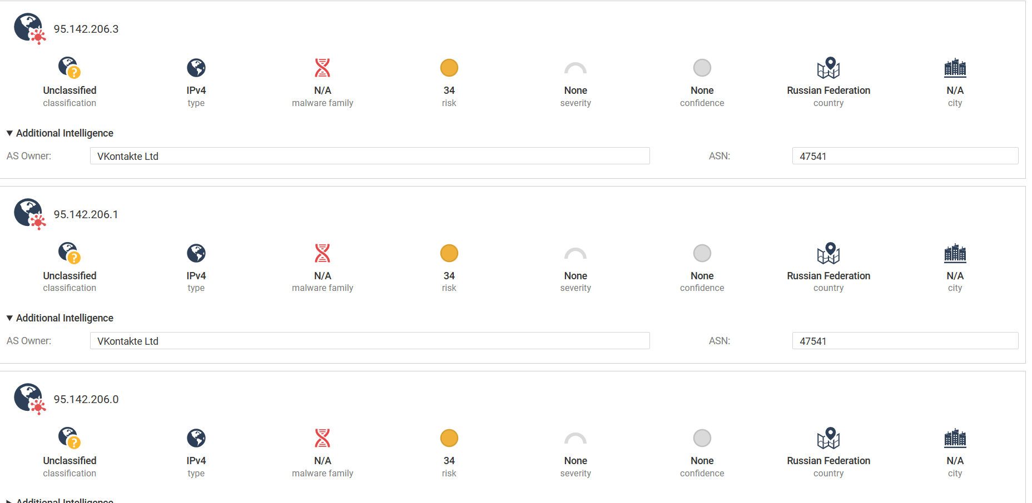Click the ASN field for 95.142.206.1
Viewport: 1032px width, 503px height.
(x=905, y=341)
